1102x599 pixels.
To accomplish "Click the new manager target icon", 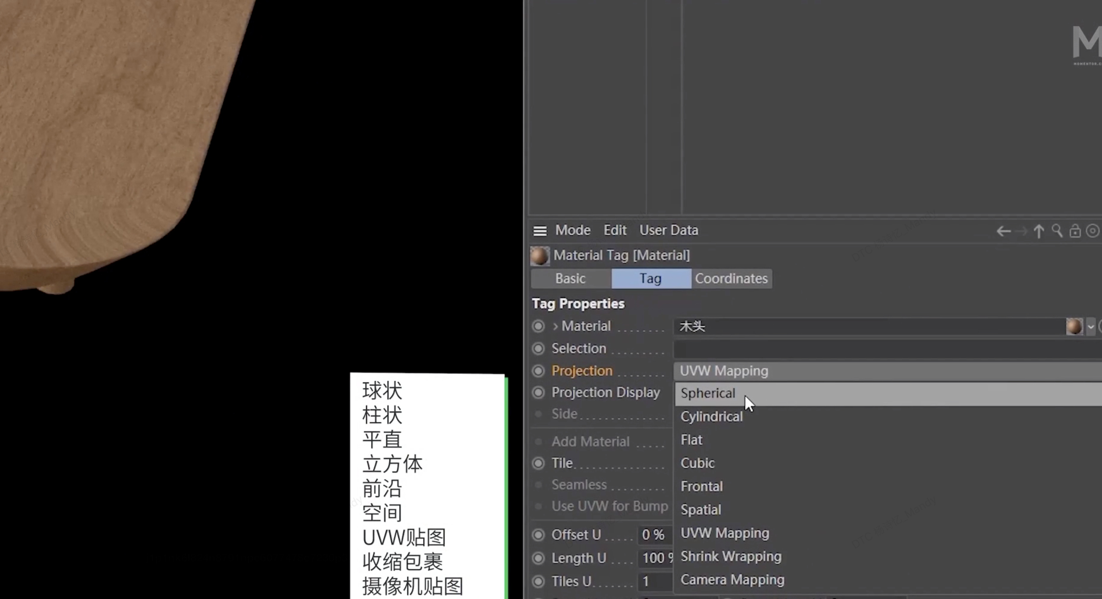I will point(1092,231).
